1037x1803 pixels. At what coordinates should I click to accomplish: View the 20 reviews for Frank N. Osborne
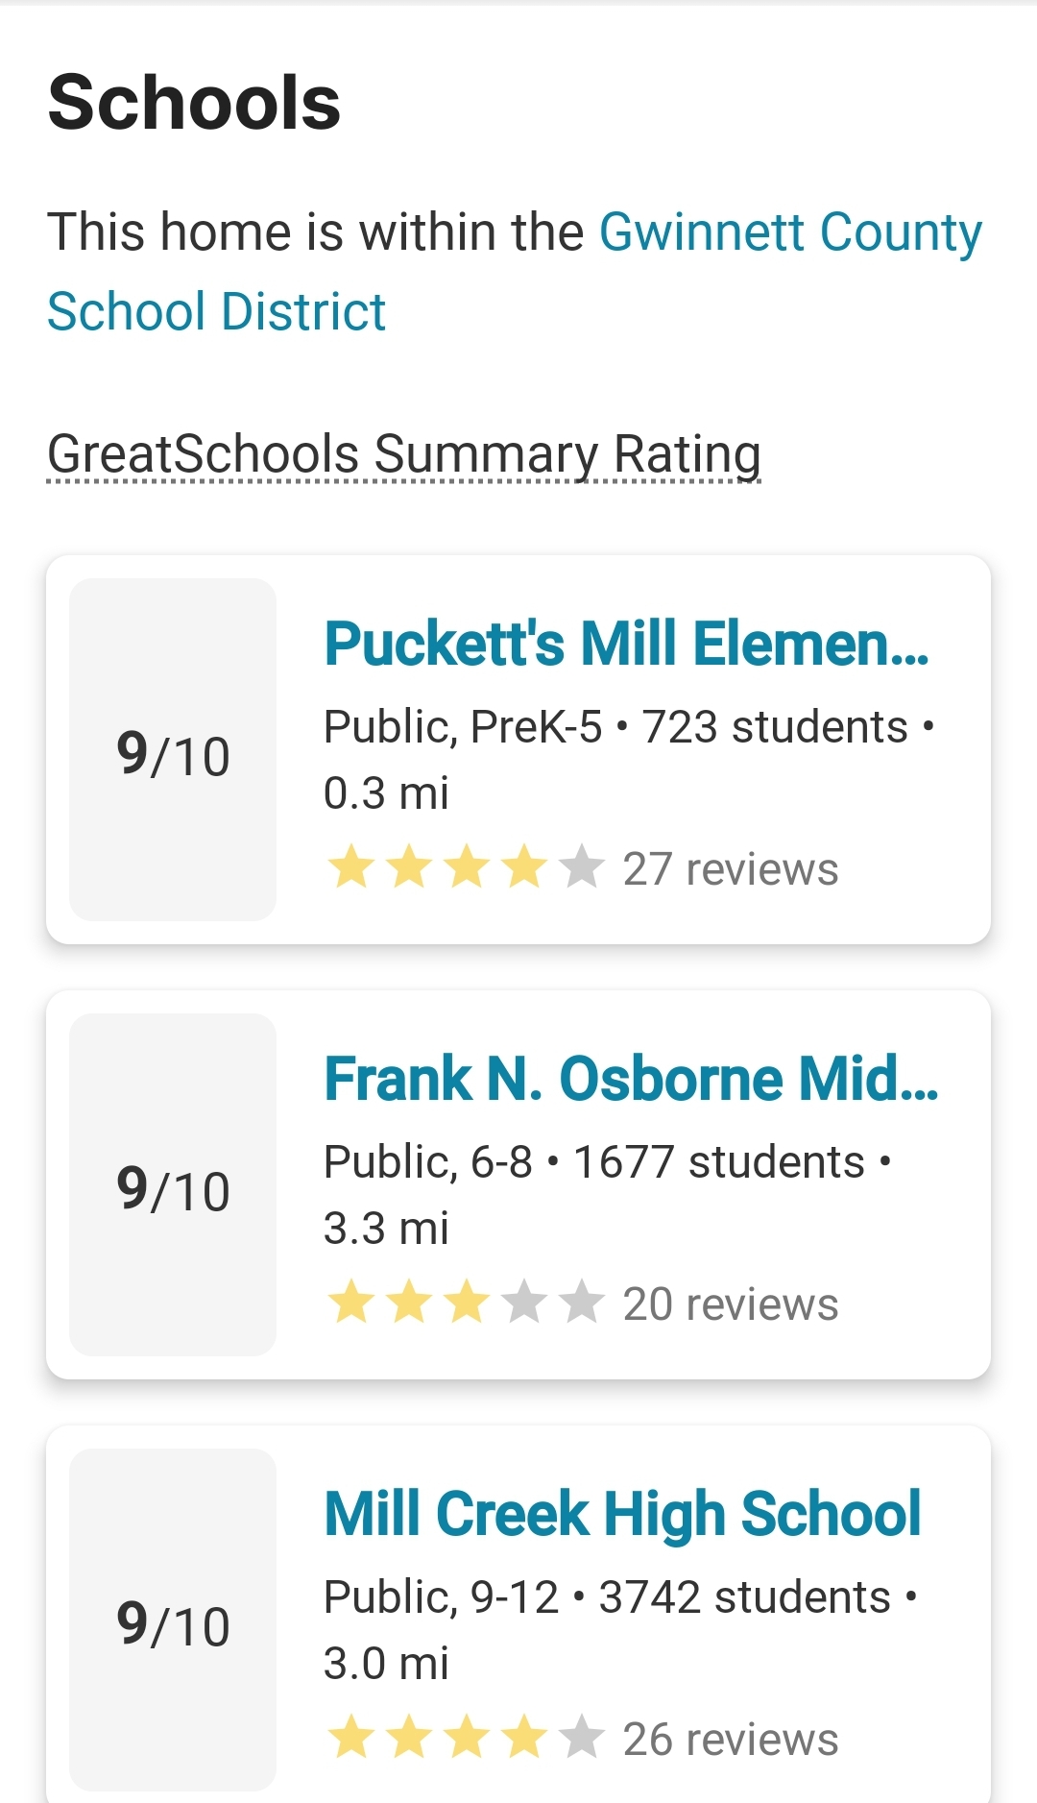[730, 1304]
